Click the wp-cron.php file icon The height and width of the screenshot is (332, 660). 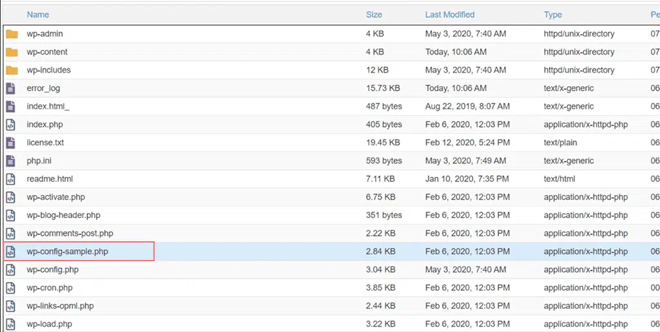10,288
